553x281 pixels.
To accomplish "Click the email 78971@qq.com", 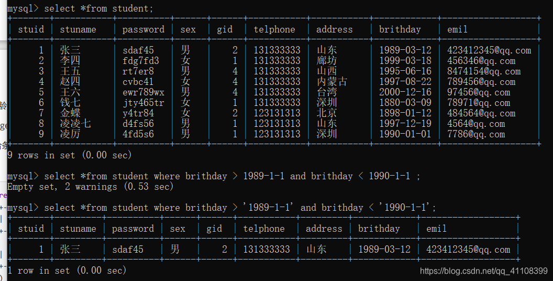I will pyautogui.click(x=479, y=103).
